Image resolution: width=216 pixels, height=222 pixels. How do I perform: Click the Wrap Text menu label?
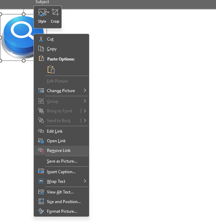point(56,182)
